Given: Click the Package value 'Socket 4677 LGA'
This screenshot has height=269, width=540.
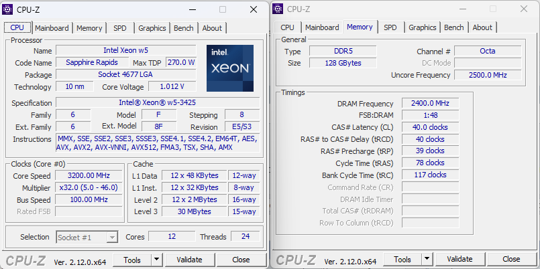Looking at the screenshot, I should tap(126, 74).
